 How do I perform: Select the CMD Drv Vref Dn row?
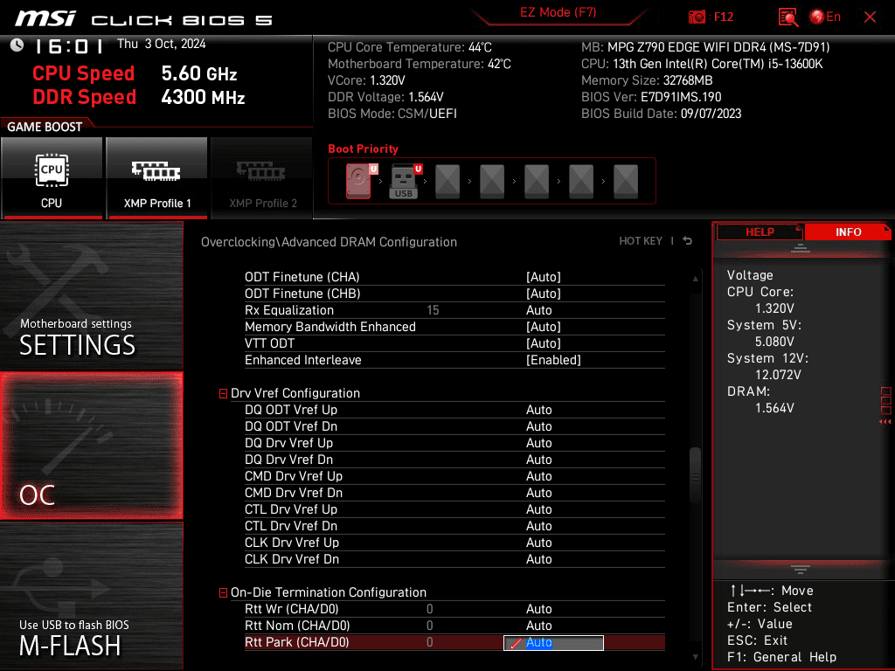pyautogui.click(x=454, y=493)
